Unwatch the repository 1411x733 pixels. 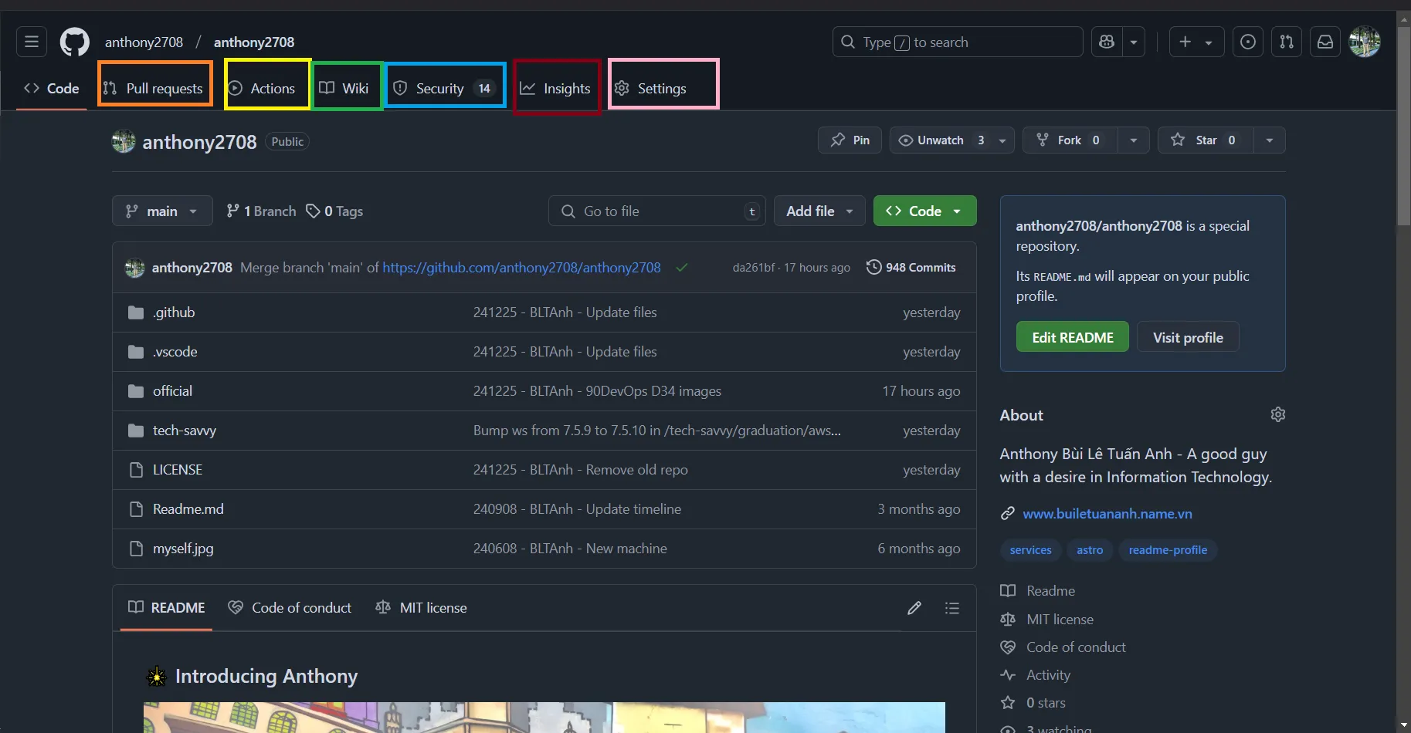point(940,140)
